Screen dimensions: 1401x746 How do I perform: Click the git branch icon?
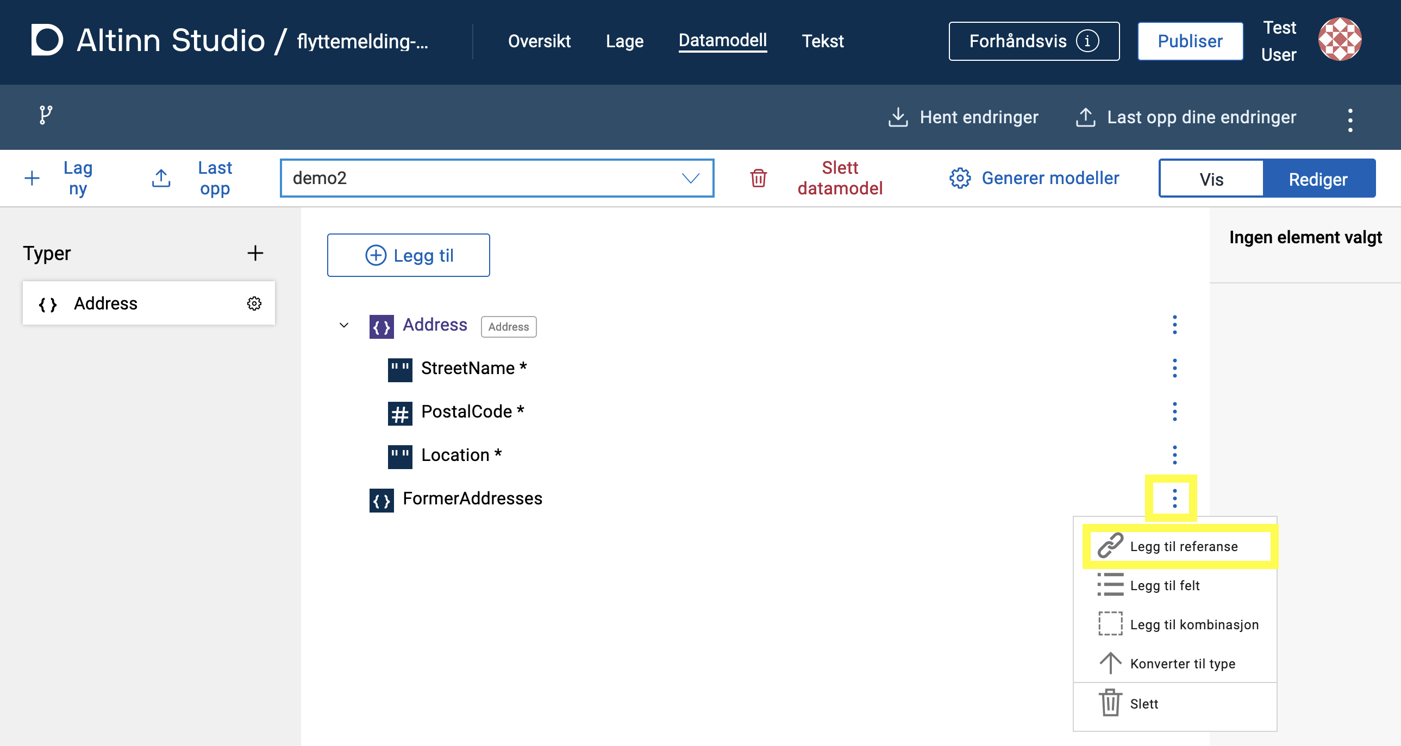(46, 115)
